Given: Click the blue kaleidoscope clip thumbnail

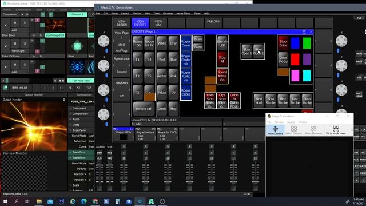Looking at the screenshot, I should (77, 67).
